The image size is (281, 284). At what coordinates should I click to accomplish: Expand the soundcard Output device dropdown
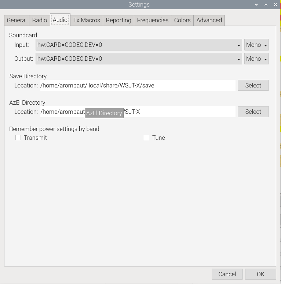tap(139, 59)
